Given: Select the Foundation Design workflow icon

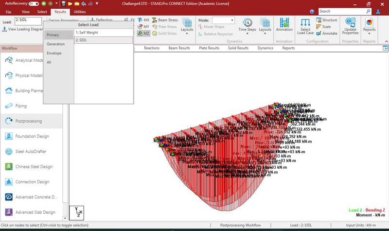Looking at the screenshot, I should 9,136.
